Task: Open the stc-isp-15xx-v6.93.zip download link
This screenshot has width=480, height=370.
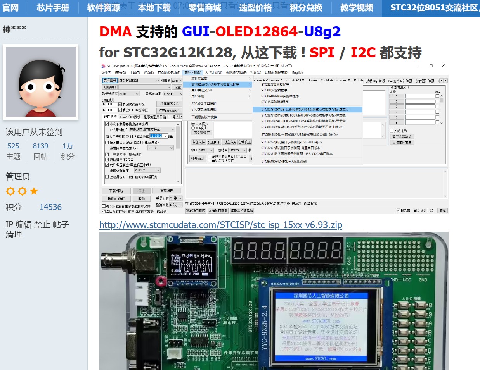Action: pyautogui.click(x=221, y=225)
